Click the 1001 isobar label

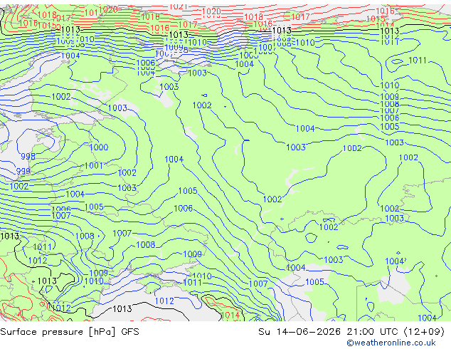(x=94, y=165)
